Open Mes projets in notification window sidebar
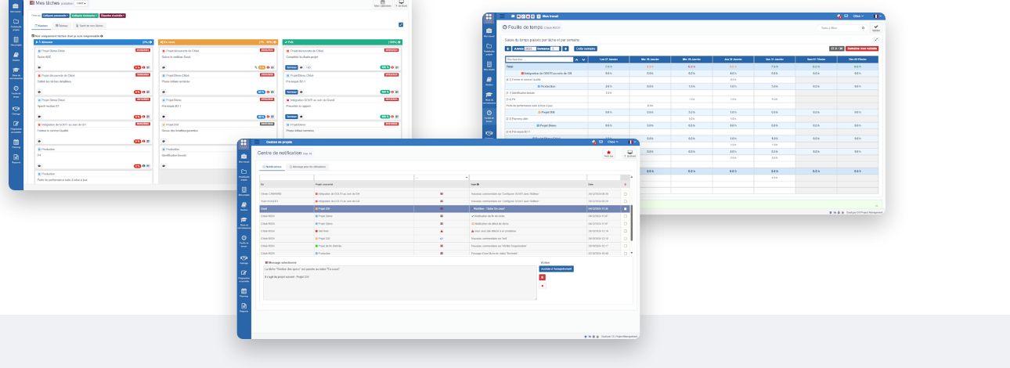 [244, 191]
